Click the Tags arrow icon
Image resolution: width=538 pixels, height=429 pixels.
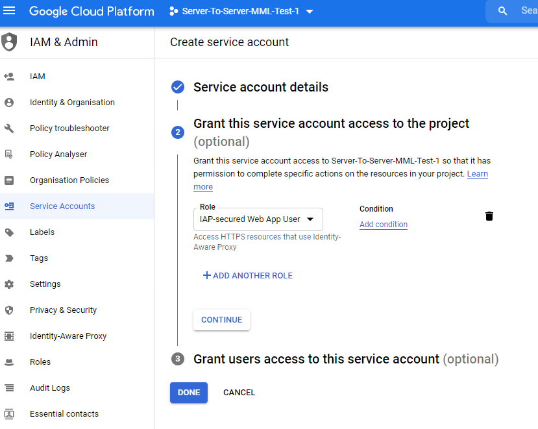[9, 258]
